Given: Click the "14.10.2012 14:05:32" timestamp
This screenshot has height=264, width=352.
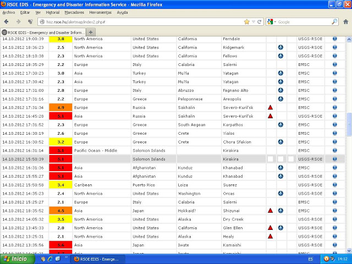Looking at the screenshot, I should (x=23, y=219).
